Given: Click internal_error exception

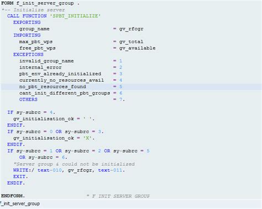Looking at the screenshot, I should pyautogui.click(x=40, y=67).
